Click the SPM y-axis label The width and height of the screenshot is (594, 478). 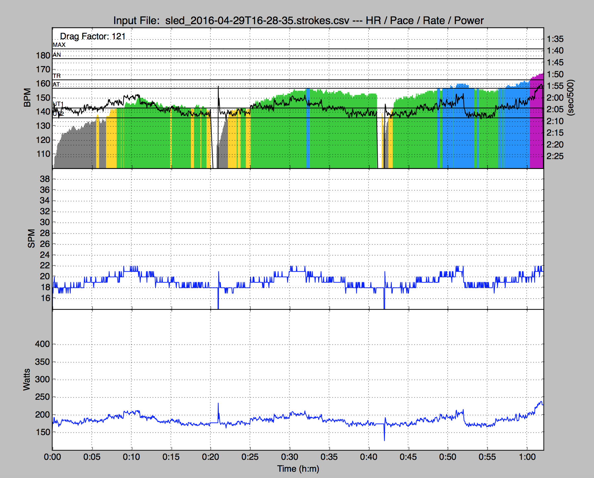click(31, 238)
